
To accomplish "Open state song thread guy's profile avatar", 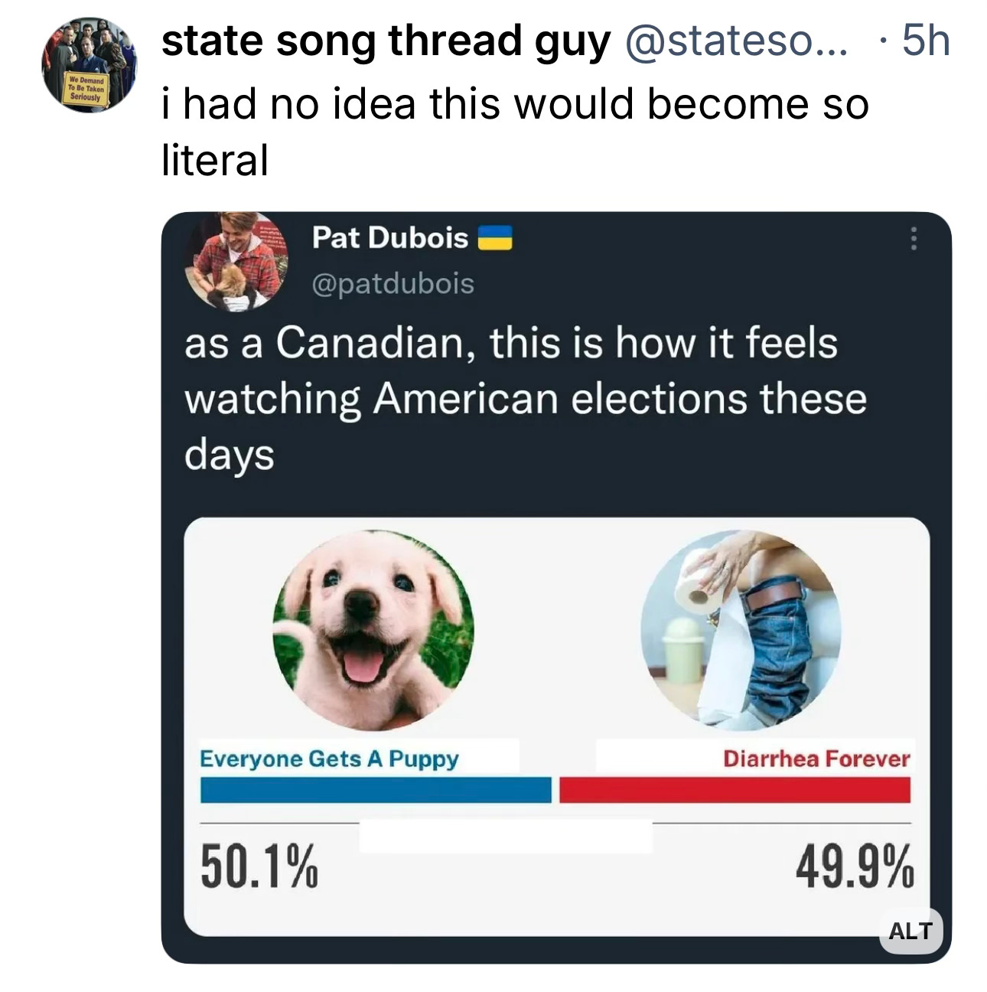I will click(x=90, y=65).
